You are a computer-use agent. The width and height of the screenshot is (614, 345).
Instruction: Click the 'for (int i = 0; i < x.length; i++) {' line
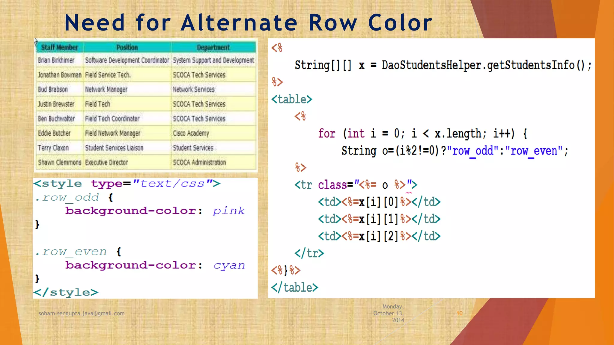(x=423, y=133)
